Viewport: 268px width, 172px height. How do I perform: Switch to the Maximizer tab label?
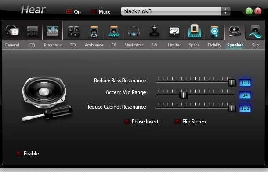(134, 45)
